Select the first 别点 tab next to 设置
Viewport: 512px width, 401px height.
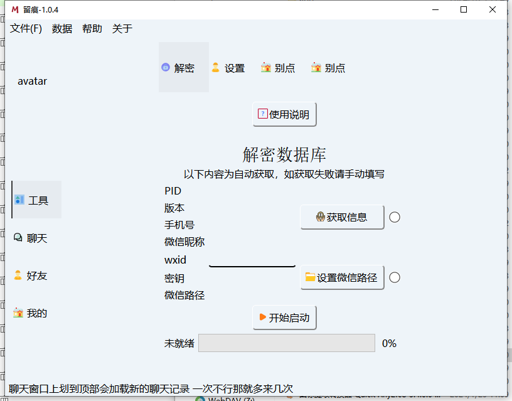[284, 67]
